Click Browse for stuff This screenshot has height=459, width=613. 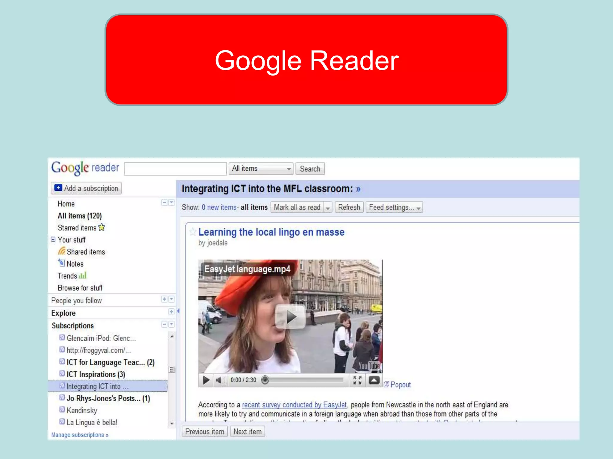coord(80,288)
